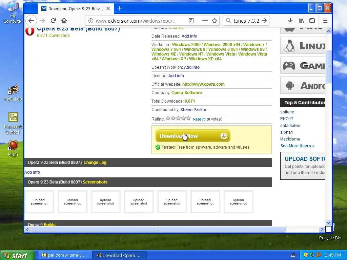Reload the current page
Screen dimensions: 347x260
click(x=53, y=21)
